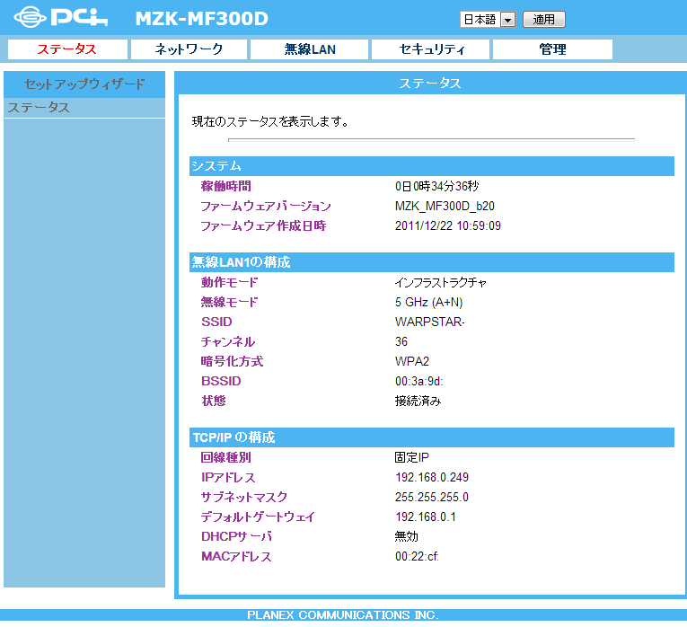This screenshot has width=687, height=627.
Task: Click MAC value 00:22:cf:
Action: point(417,556)
